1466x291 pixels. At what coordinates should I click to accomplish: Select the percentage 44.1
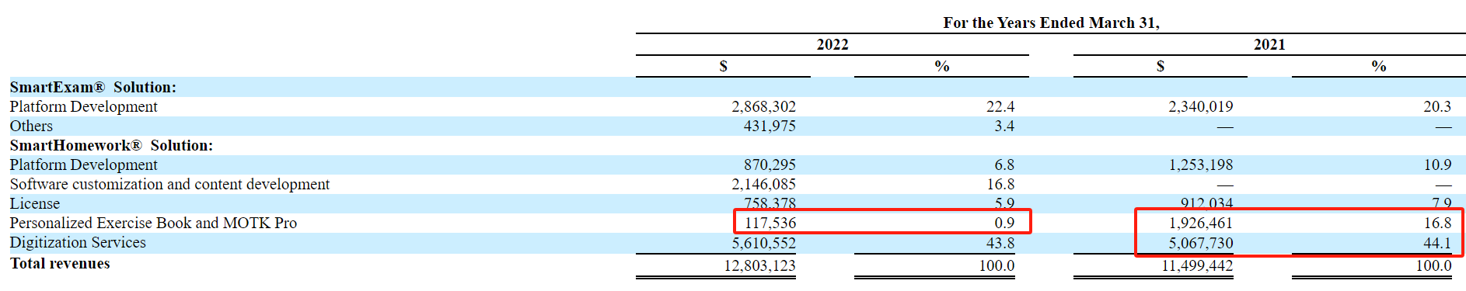pos(1437,243)
